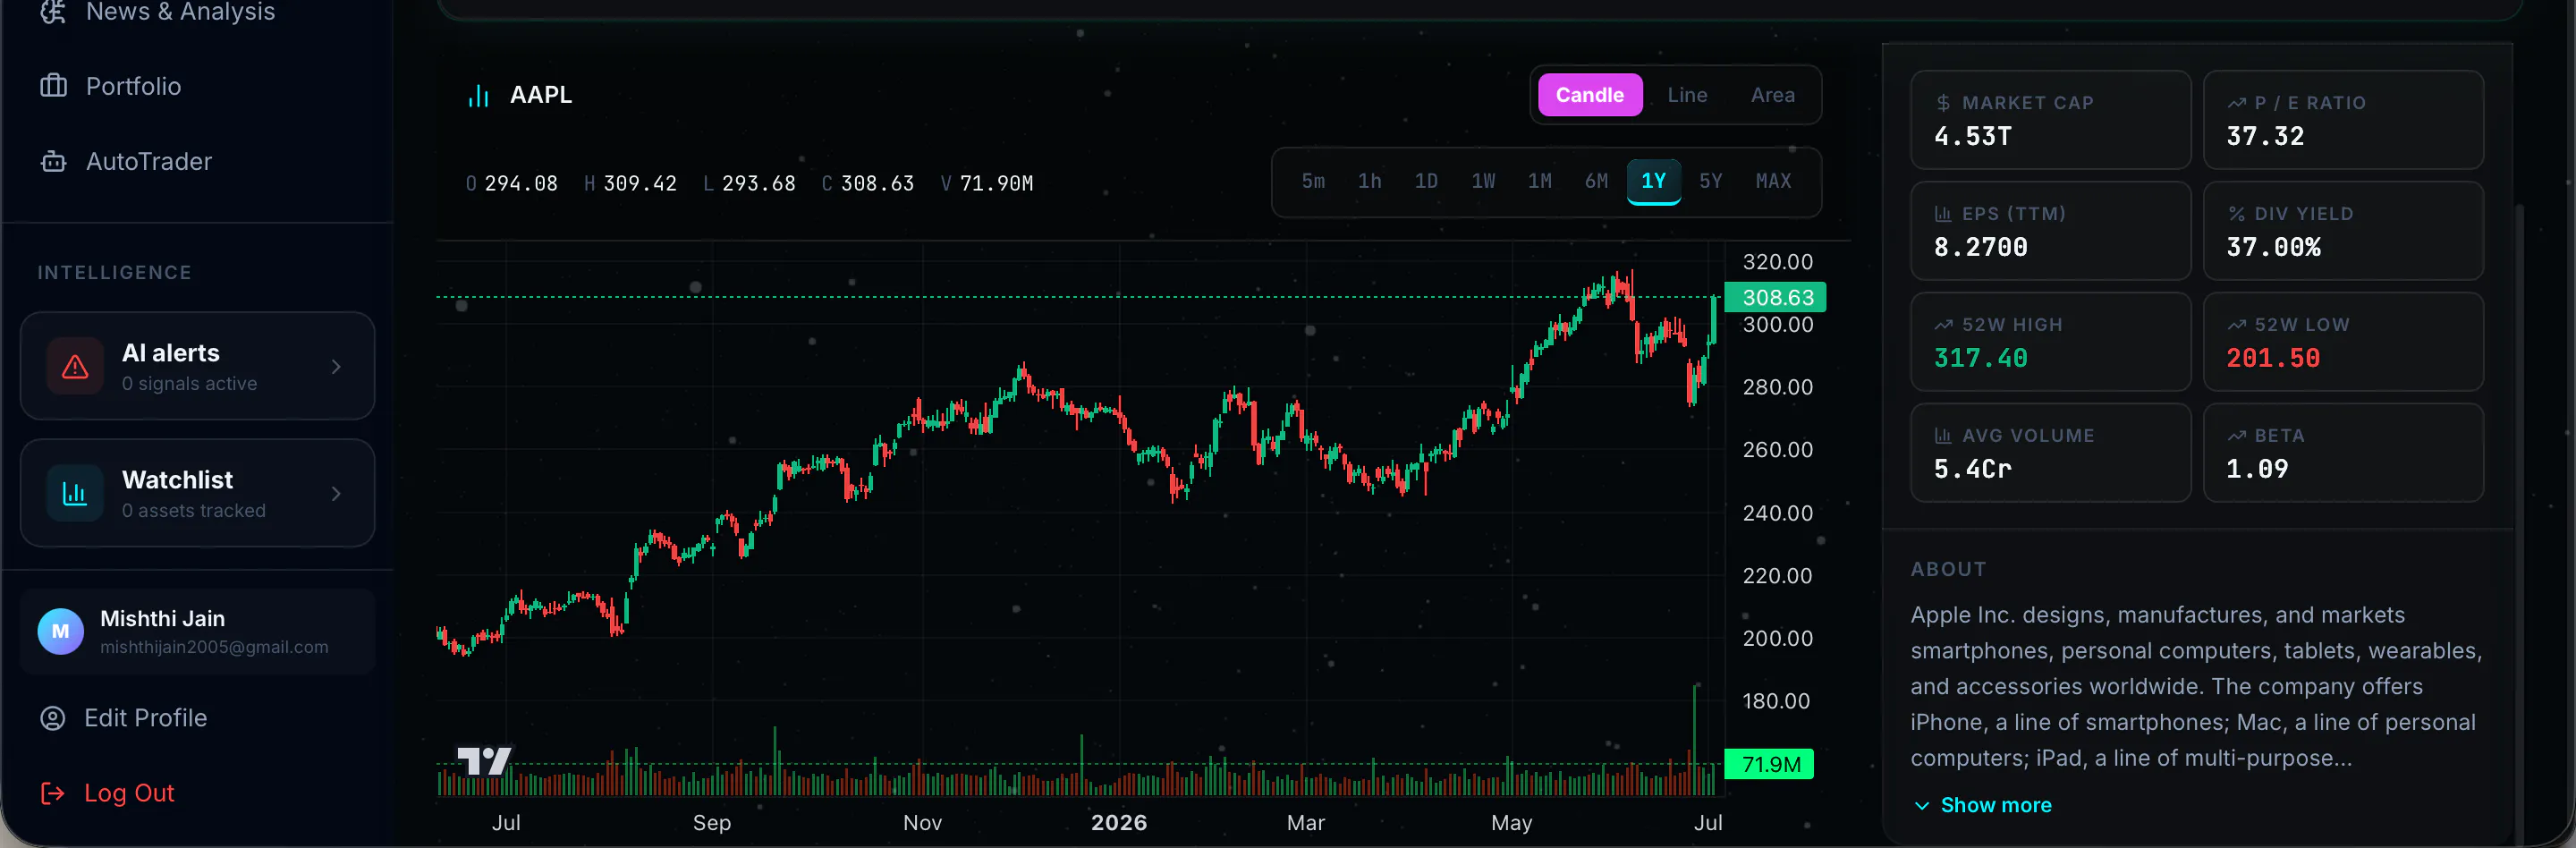
Task: Click the 52W High trend icon
Action: [x=1943, y=325]
